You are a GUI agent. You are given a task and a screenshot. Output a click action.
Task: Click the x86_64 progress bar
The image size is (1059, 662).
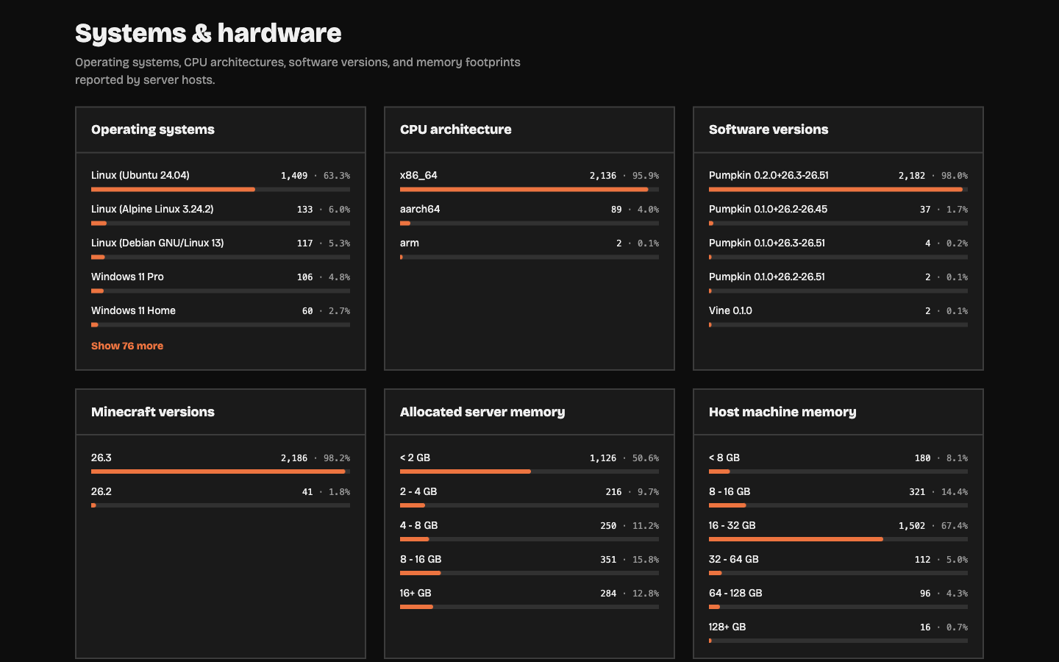click(x=529, y=189)
